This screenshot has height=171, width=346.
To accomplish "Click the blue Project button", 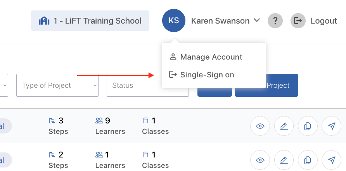I will tap(266, 85).
